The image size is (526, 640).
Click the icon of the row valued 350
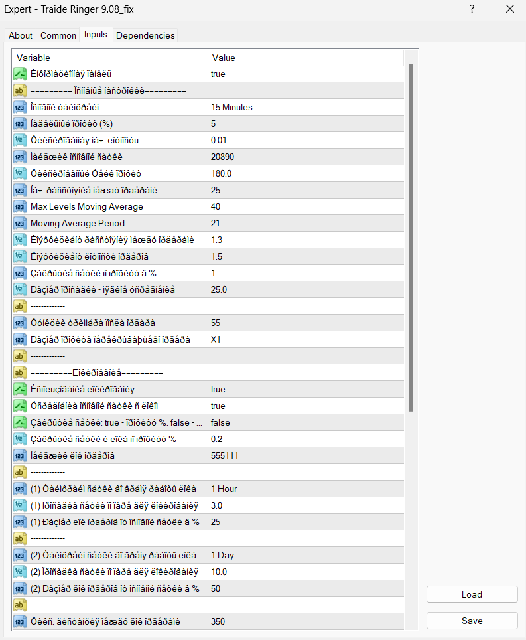[20, 621]
